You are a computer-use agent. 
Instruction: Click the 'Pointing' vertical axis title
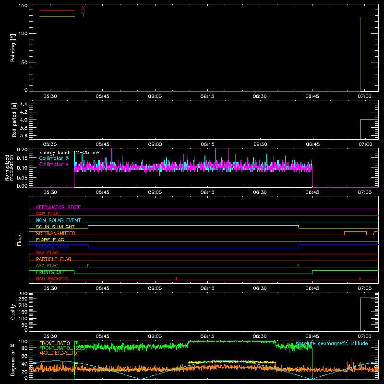[x=13, y=48]
